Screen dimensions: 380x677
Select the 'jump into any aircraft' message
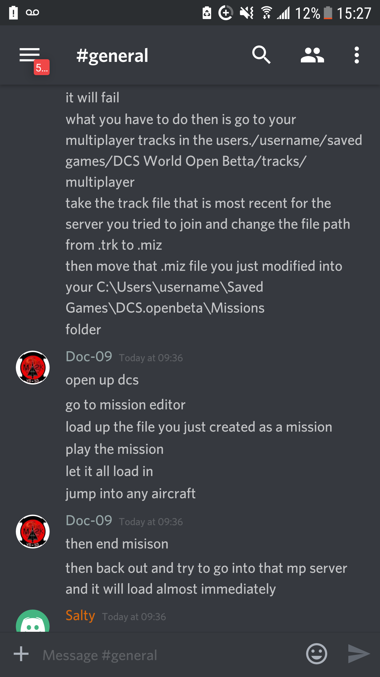(131, 494)
